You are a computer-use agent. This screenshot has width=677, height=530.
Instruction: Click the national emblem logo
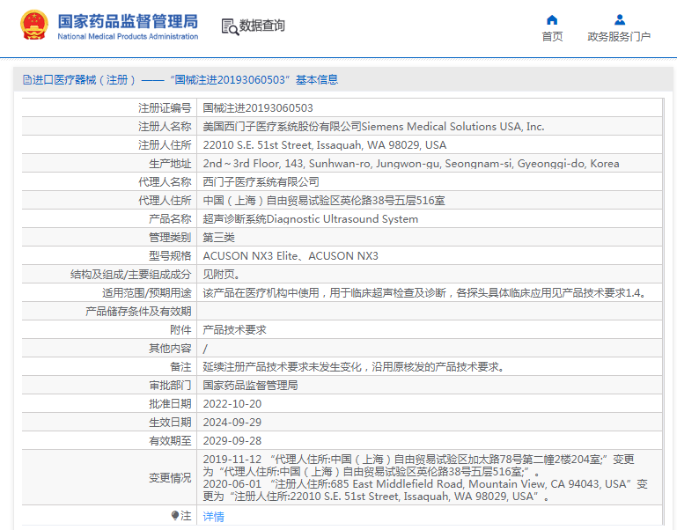pyautogui.click(x=34, y=25)
